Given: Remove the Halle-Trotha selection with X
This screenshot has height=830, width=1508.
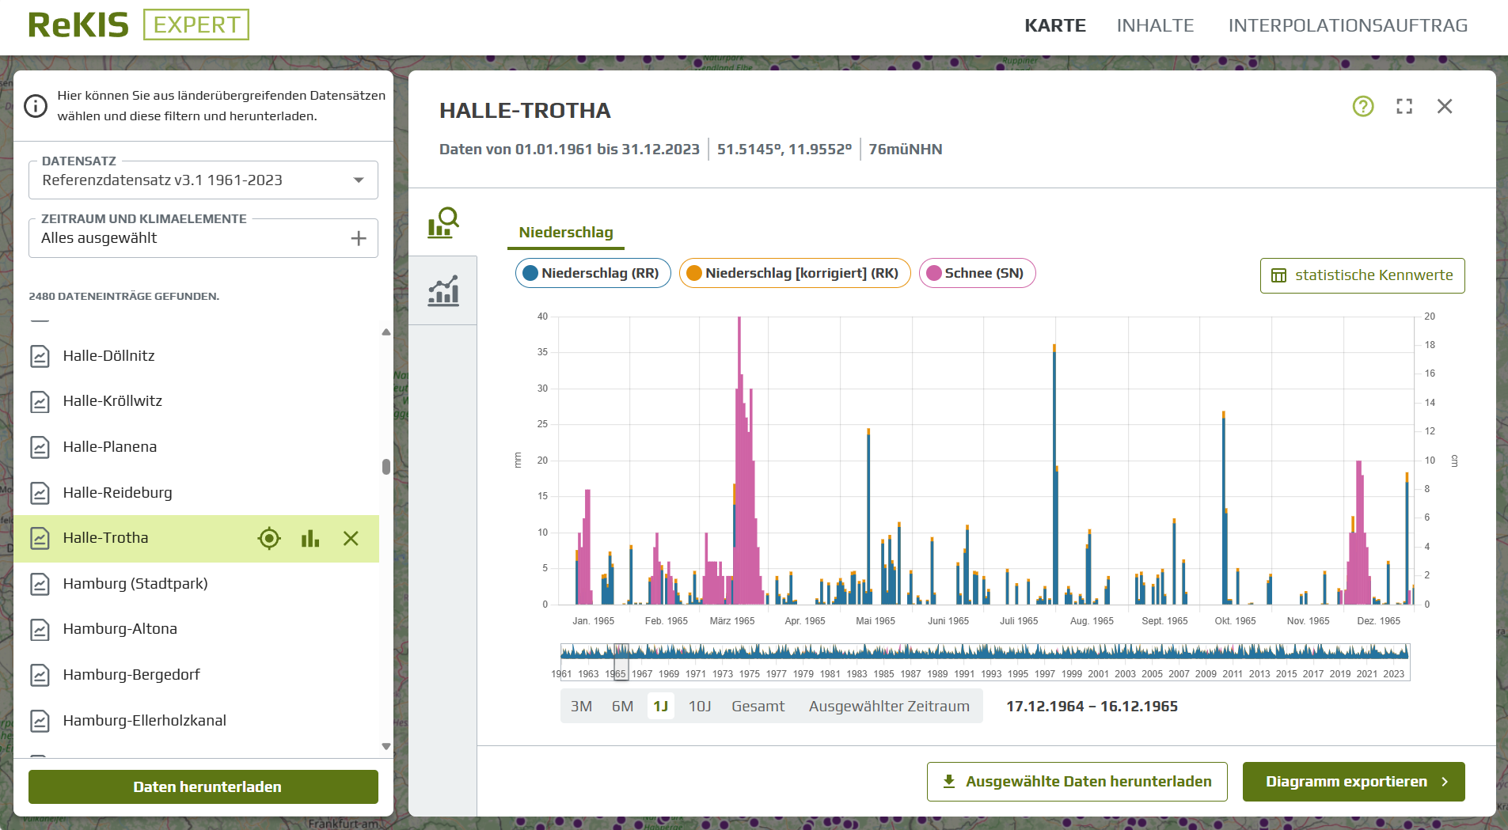Looking at the screenshot, I should [x=351, y=539].
